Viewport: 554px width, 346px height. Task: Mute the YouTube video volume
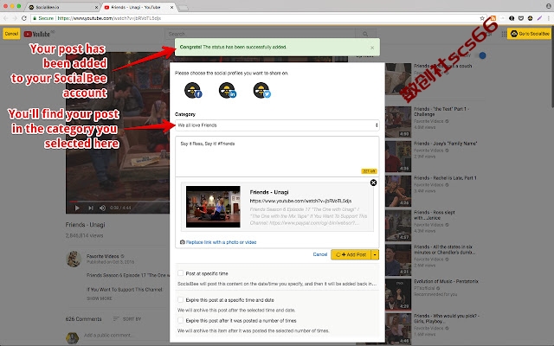click(x=102, y=208)
